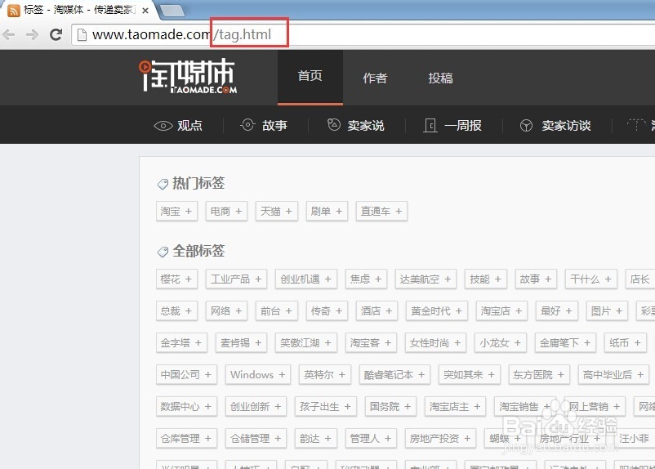Click the 麦肯锡 tag
The width and height of the screenshot is (655, 469).
(242, 343)
